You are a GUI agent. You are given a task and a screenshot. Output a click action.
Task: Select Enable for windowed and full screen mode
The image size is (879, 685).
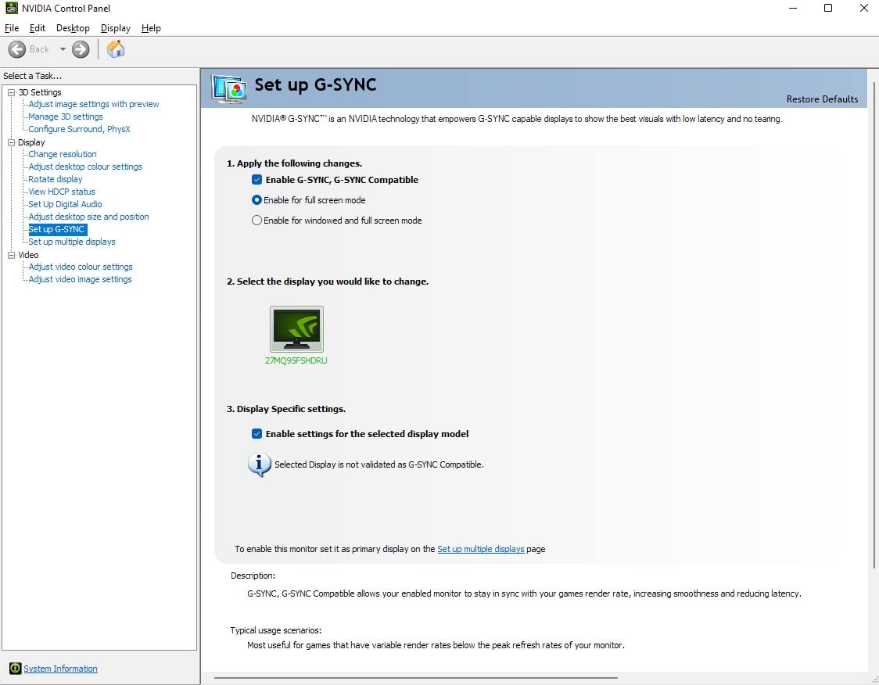coord(257,221)
